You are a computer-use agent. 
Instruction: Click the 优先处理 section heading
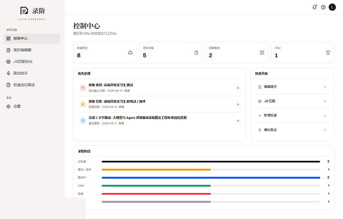click(84, 74)
